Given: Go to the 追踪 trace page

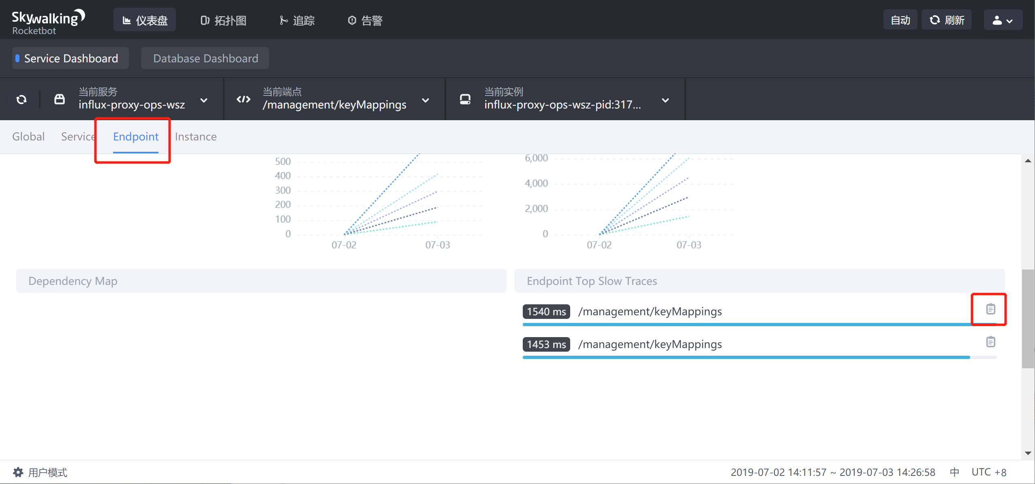Looking at the screenshot, I should pyautogui.click(x=297, y=20).
